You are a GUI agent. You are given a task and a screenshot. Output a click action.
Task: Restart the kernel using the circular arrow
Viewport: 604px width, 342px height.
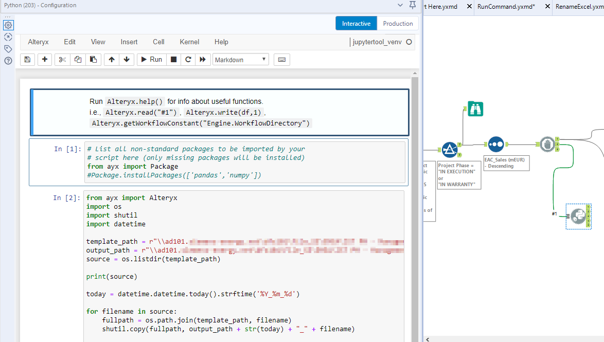click(188, 60)
